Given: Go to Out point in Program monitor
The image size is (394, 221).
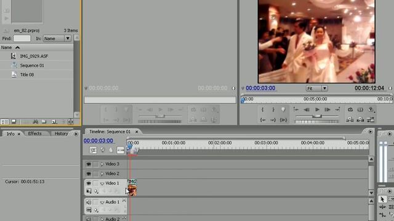Looking at the screenshot, I should point(273,120).
